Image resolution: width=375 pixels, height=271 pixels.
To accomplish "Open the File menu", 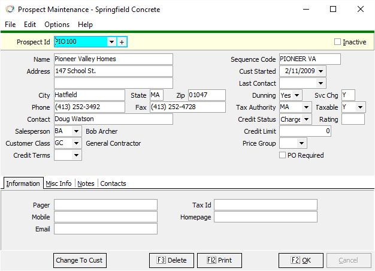I will point(10,25).
